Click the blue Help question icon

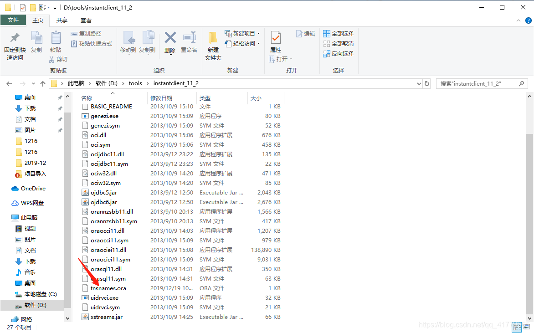coord(529,20)
